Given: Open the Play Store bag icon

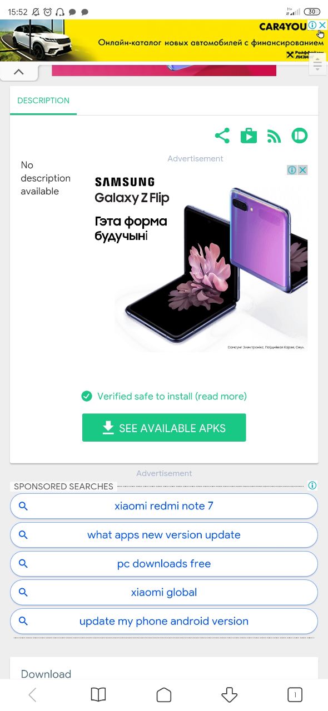Looking at the screenshot, I should point(249,136).
